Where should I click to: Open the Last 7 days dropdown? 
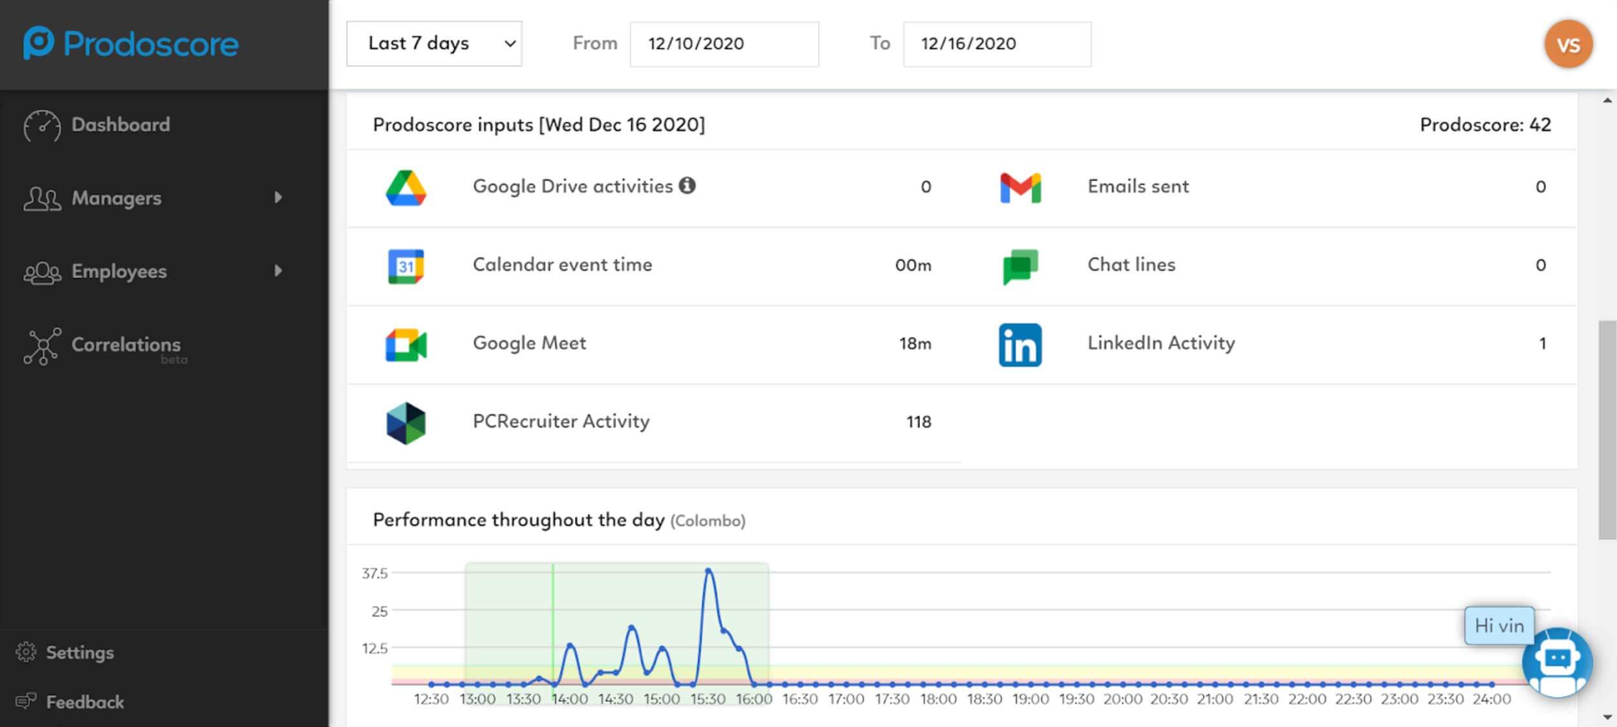pos(434,43)
